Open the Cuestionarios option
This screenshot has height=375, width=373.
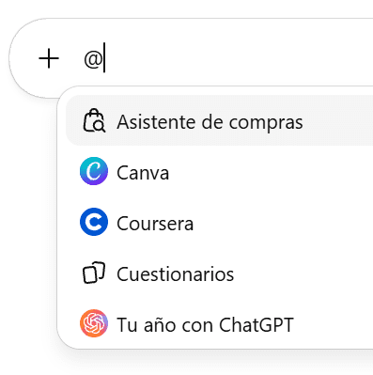pos(219,273)
